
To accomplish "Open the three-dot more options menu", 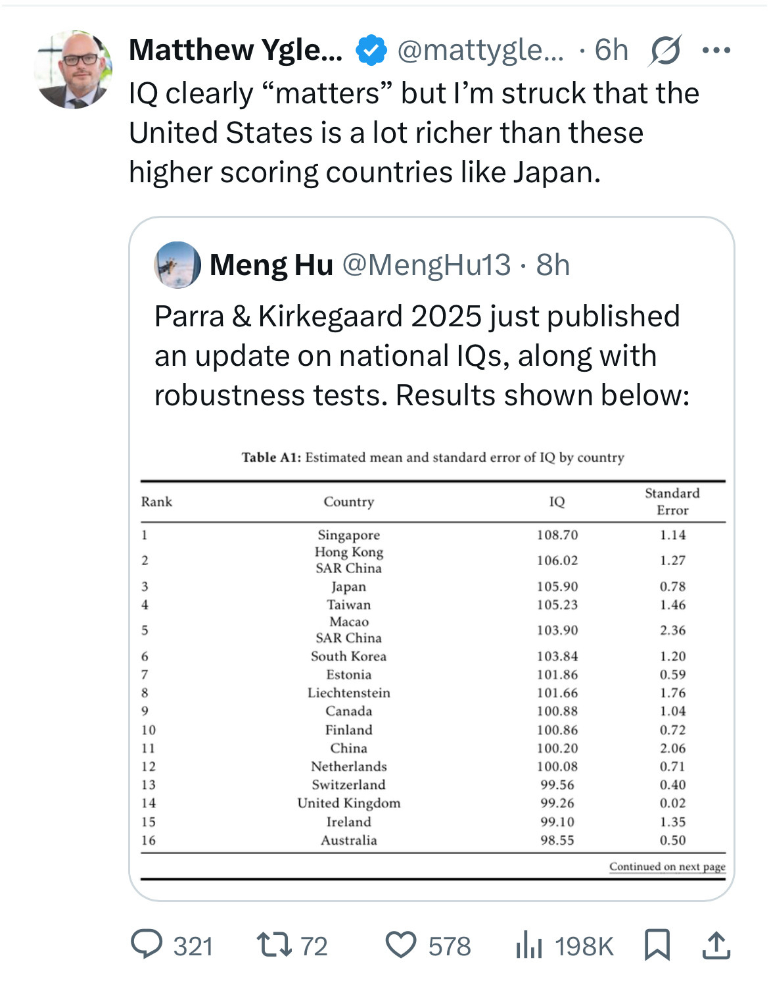I will pyautogui.click(x=716, y=51).
